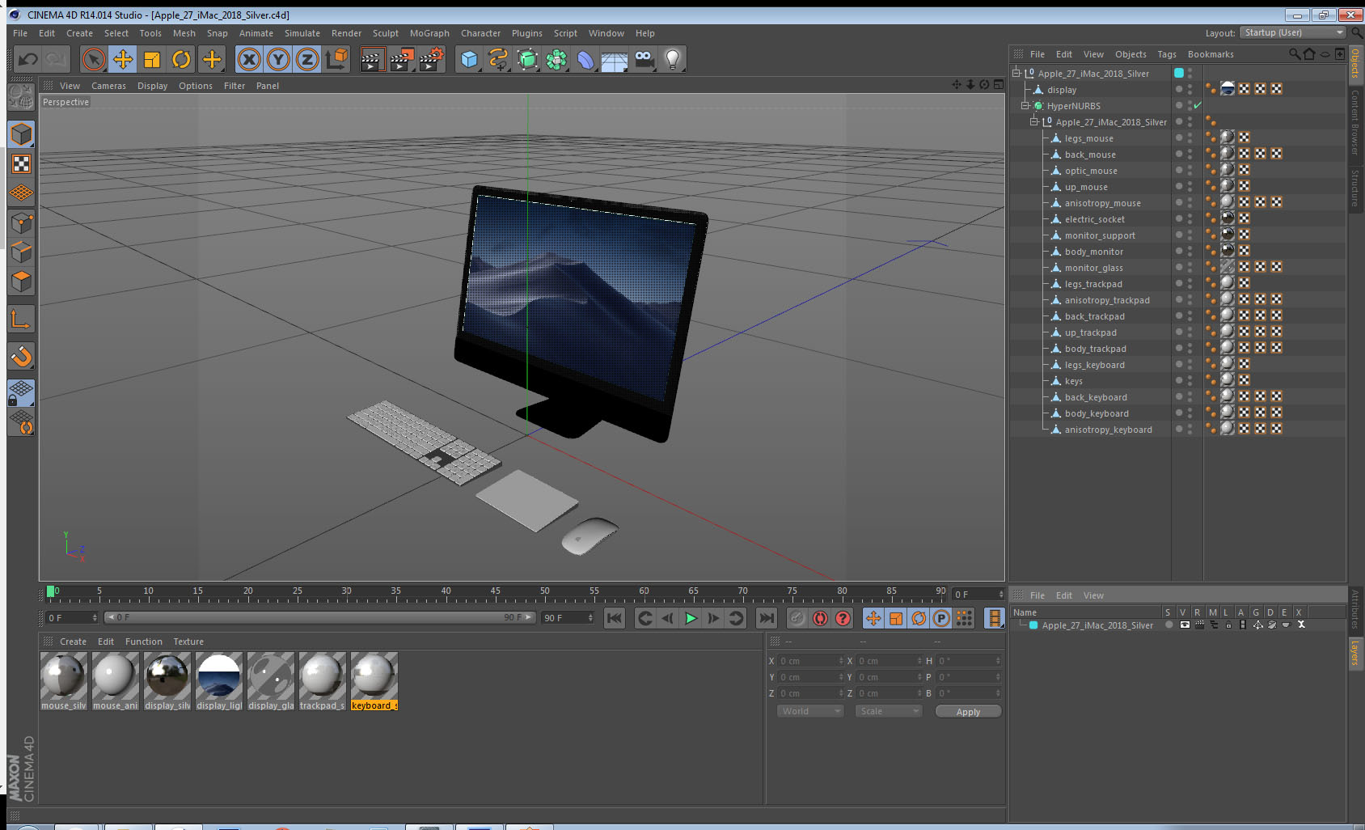Toggle autokeying button
This screenshot has width=1365, height=830.
click(x=820, y=618)
